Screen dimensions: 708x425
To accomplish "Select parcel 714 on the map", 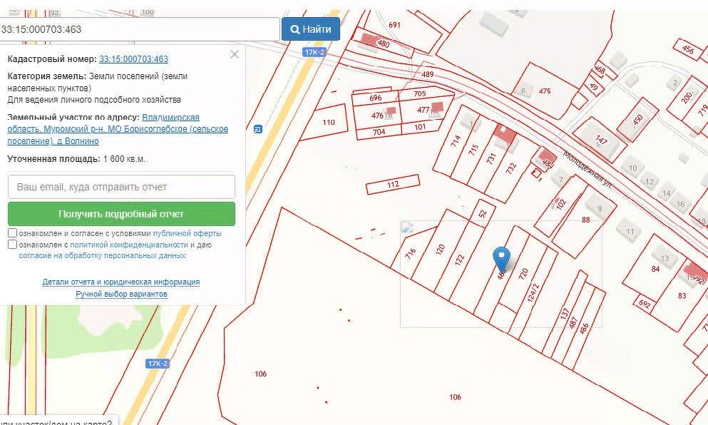I will 456,141.
